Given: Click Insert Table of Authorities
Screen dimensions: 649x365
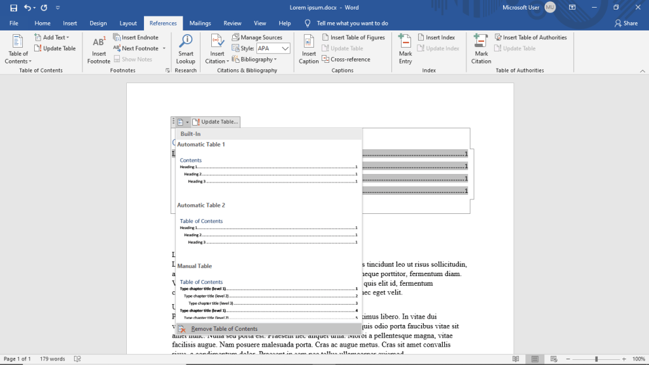Looking at the screenshot, I should point(530,37).
